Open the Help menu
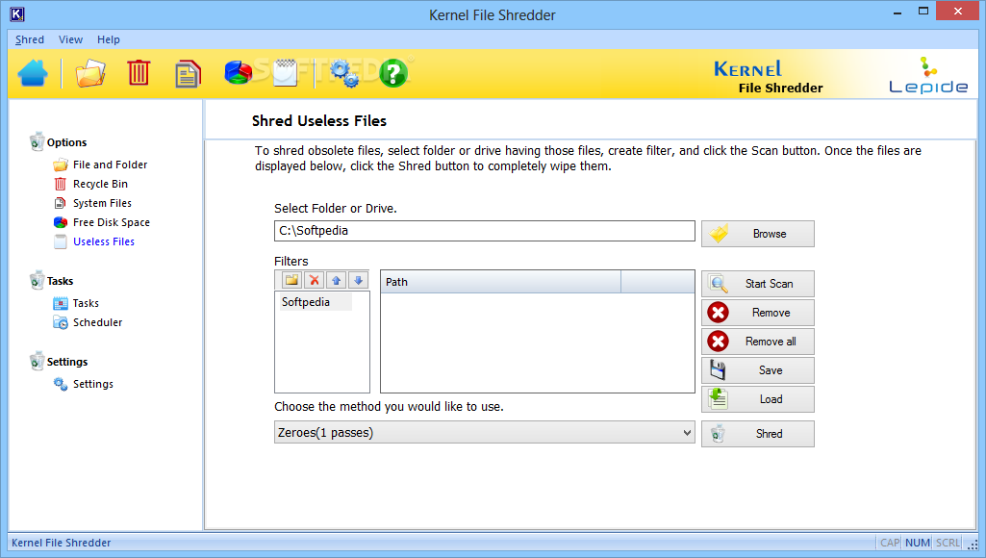Screen dimensions: 986x558 click(108, 39)
